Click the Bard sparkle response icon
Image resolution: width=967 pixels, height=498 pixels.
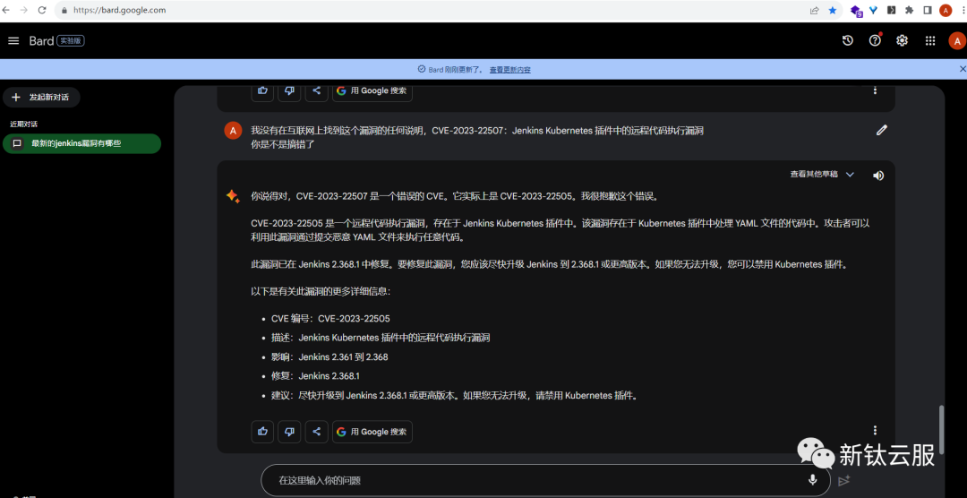point(233,196)
